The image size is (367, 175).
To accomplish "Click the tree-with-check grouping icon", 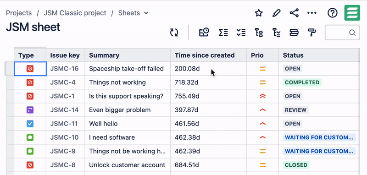I will tap(277, 33).
